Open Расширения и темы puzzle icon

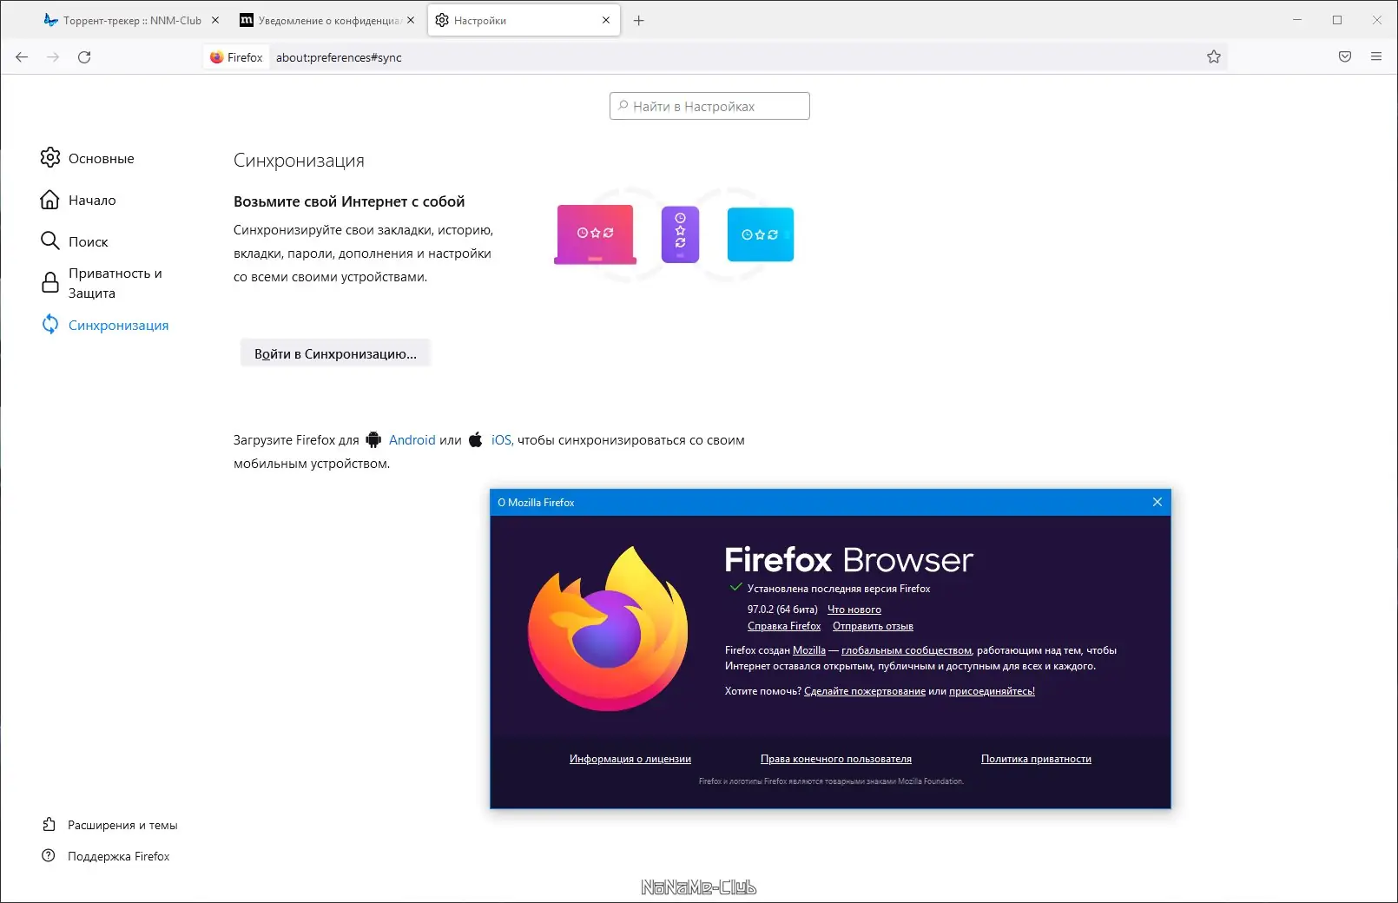coord(48,825)
